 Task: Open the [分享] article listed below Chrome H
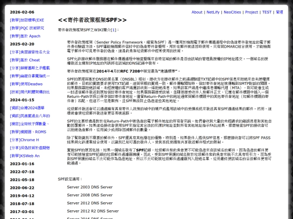click(30, 148)
